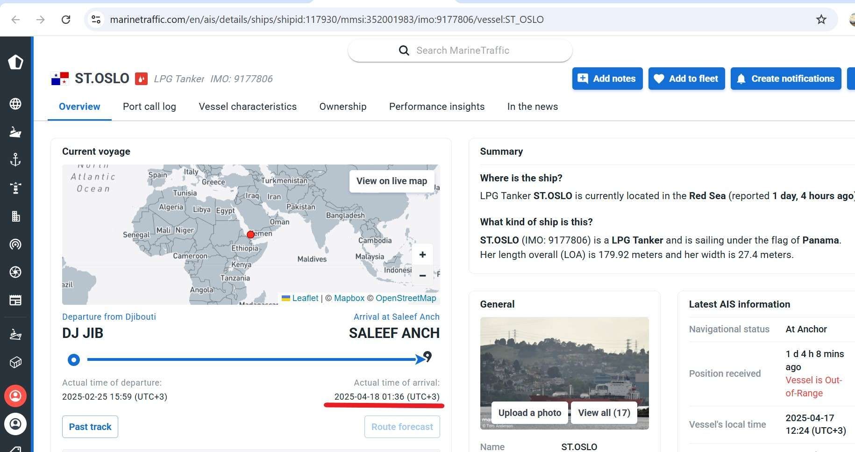Image resolution: width=855 pixels, height=452 pixels.
Task: Open the globe live map icon
Action: click(15, 104)
